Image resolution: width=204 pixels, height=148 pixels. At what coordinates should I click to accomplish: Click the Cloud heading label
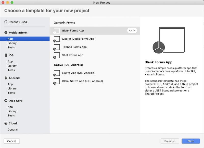pyautogui.click(x=13, y=123)
